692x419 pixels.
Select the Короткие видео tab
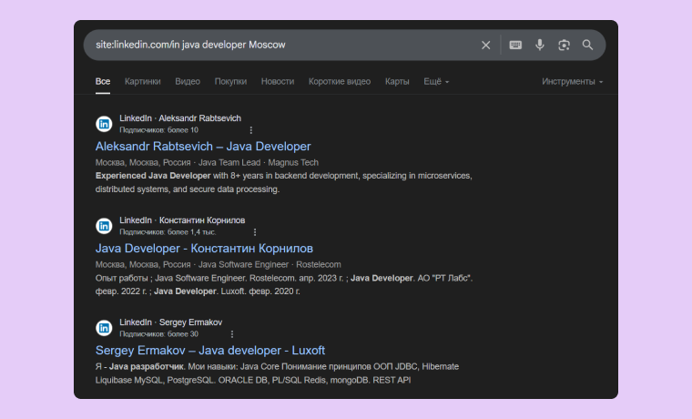coord(340,81)
